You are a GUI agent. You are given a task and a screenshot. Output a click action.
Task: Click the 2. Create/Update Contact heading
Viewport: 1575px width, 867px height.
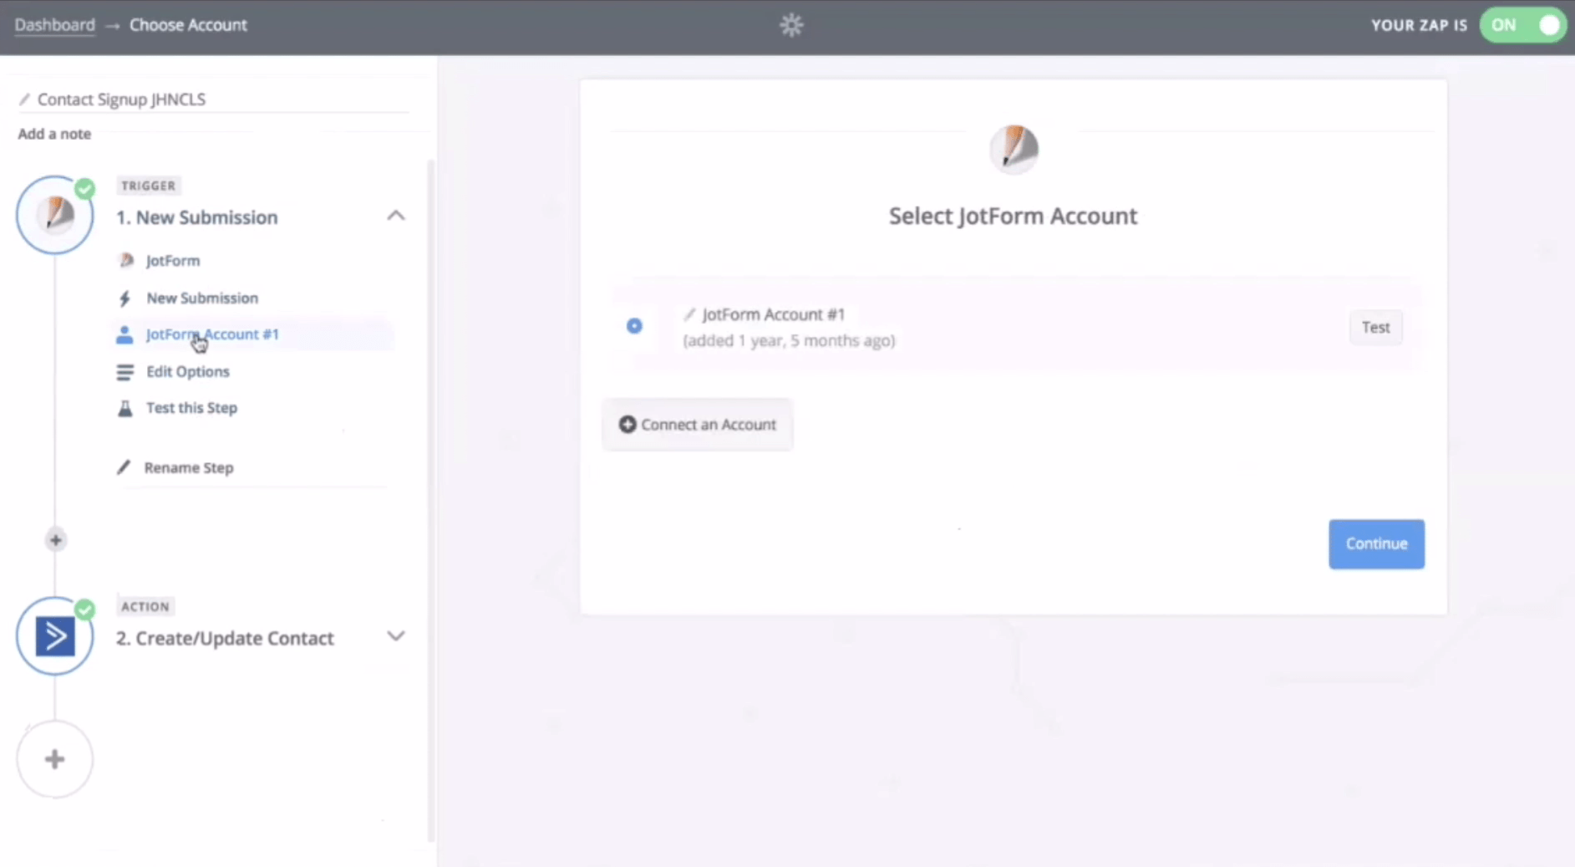(x=225, y=639)
